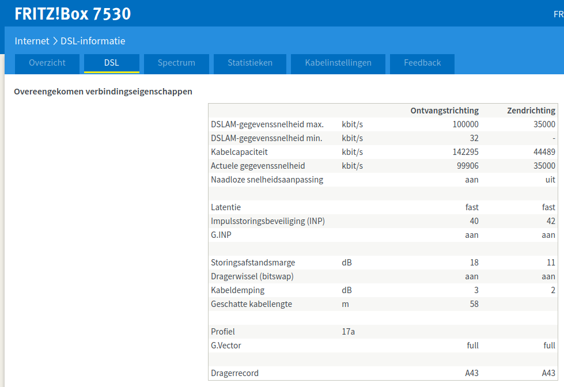The image size is (564, 387).
Task: Click the Dragerrecord receive value A43
Action: click(x=471, y=373)
